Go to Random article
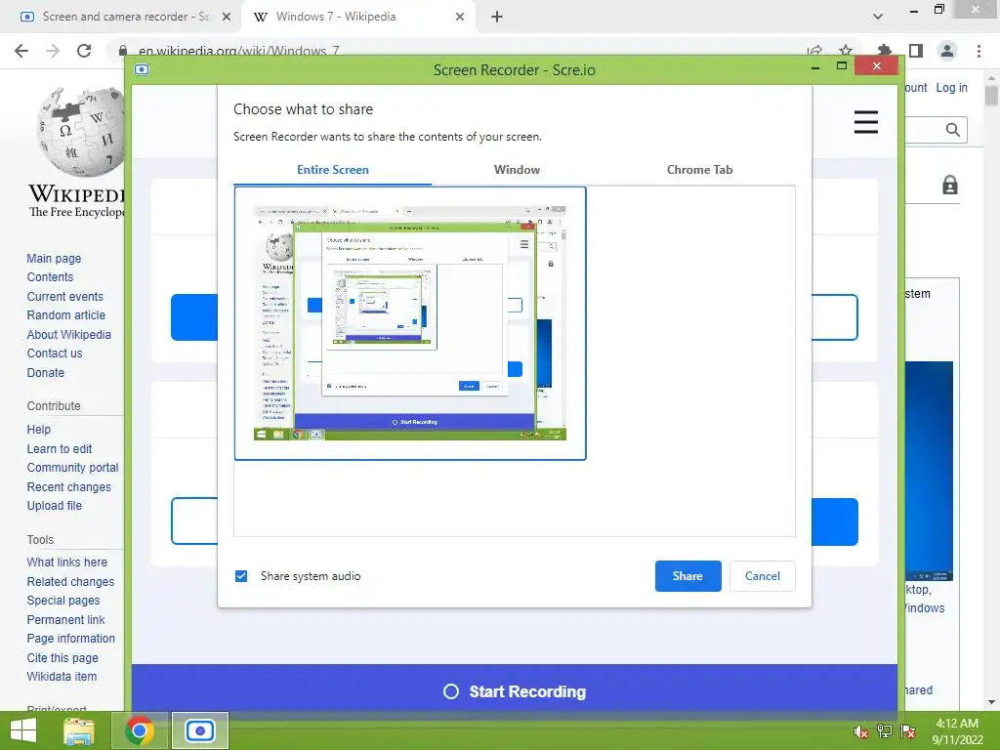The height and width of the screenshot is (750, 1000). point(65,315)
